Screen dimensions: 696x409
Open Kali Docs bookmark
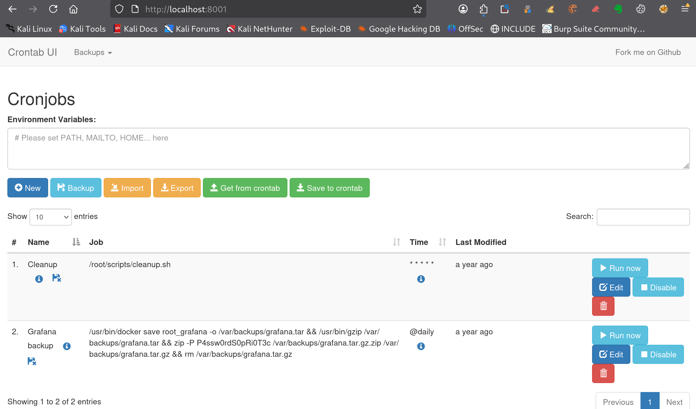135,29
